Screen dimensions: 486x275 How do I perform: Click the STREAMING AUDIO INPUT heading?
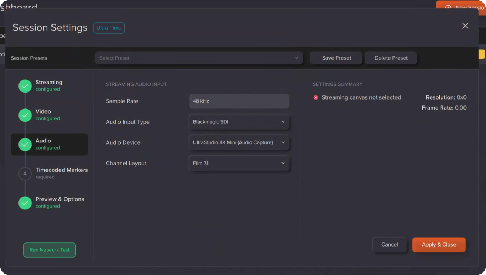coord(136,84)
